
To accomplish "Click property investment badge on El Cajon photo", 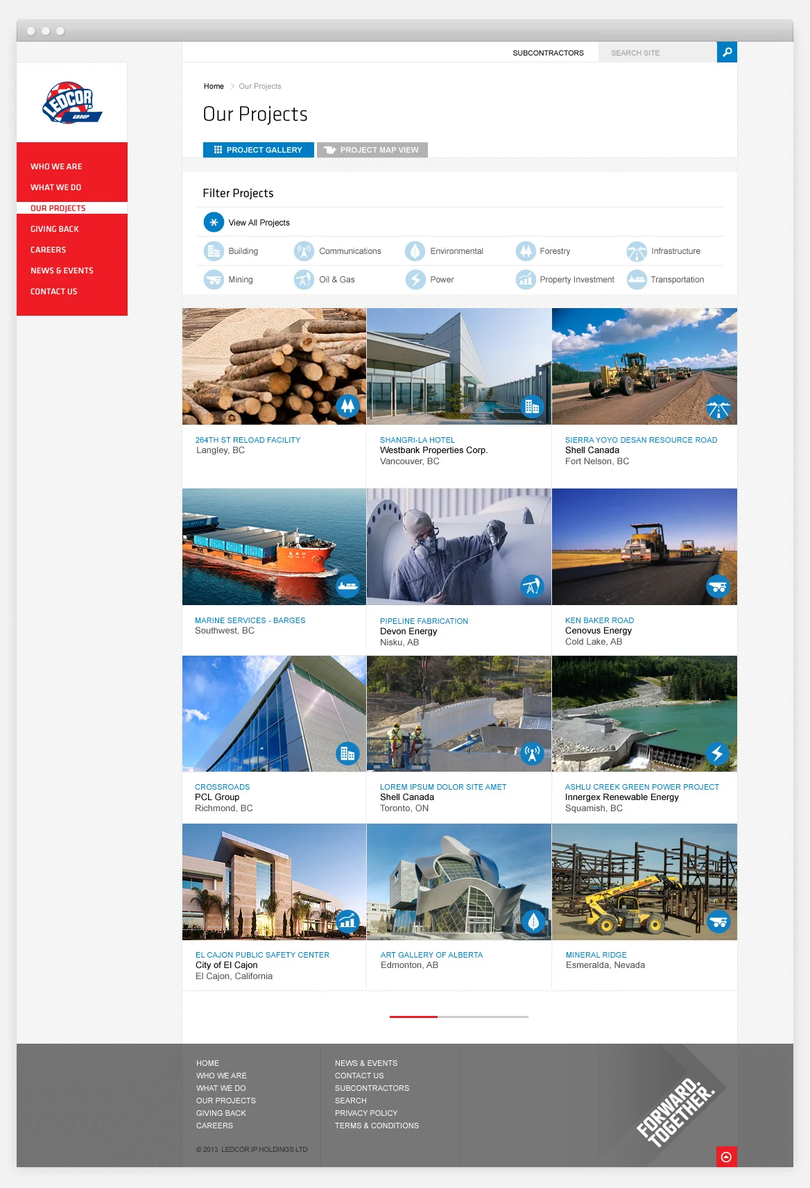I will click(x=347, y=922).
